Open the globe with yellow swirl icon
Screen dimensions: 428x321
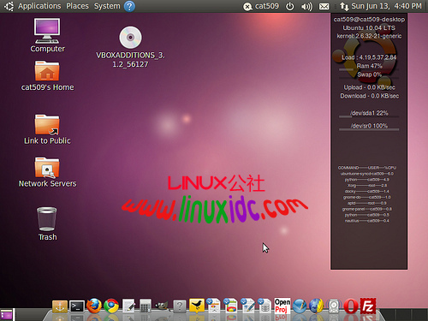point(316,306)
